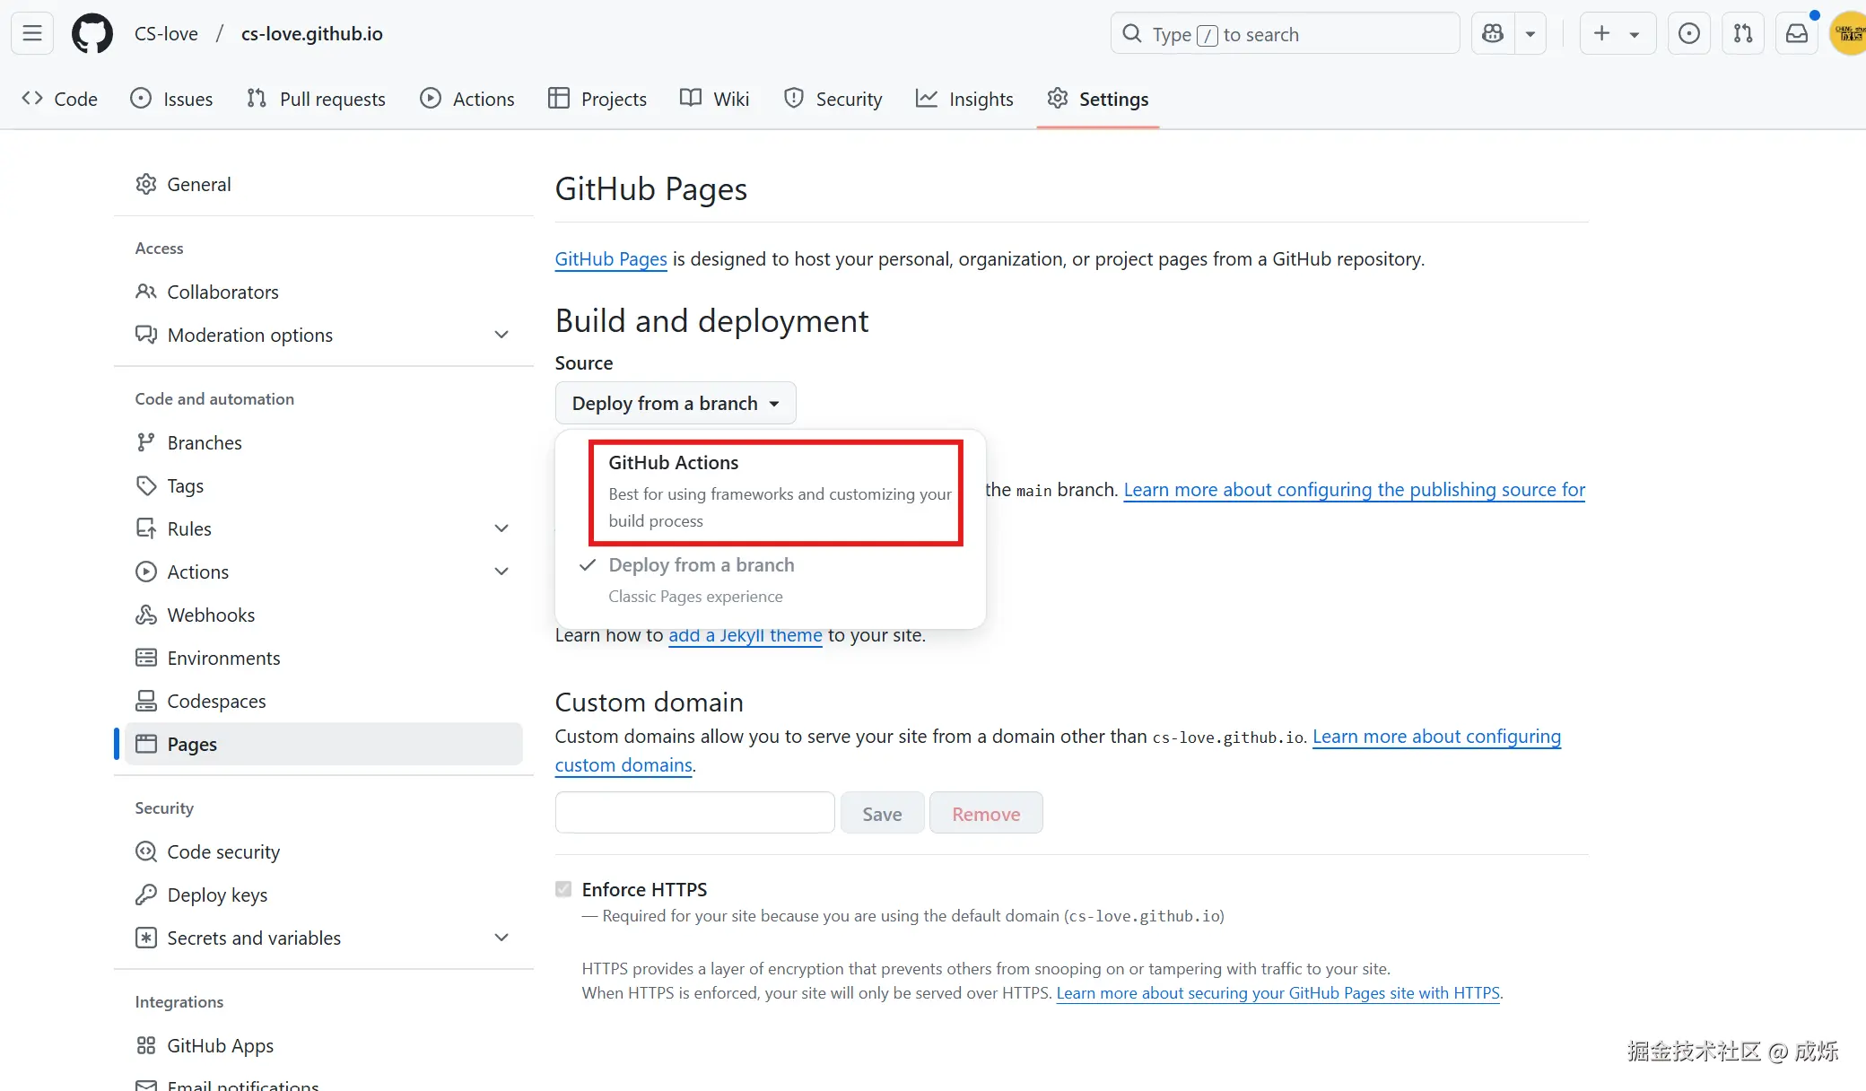Screen dimensions: 1866x1091
Task: Toggle the Enforce HTTPS checkbox
Action: coord(563,889)
